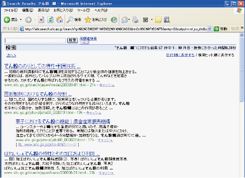Click the Research binoculars-book icon
The image size is (245, 178).
coord(167,20)
